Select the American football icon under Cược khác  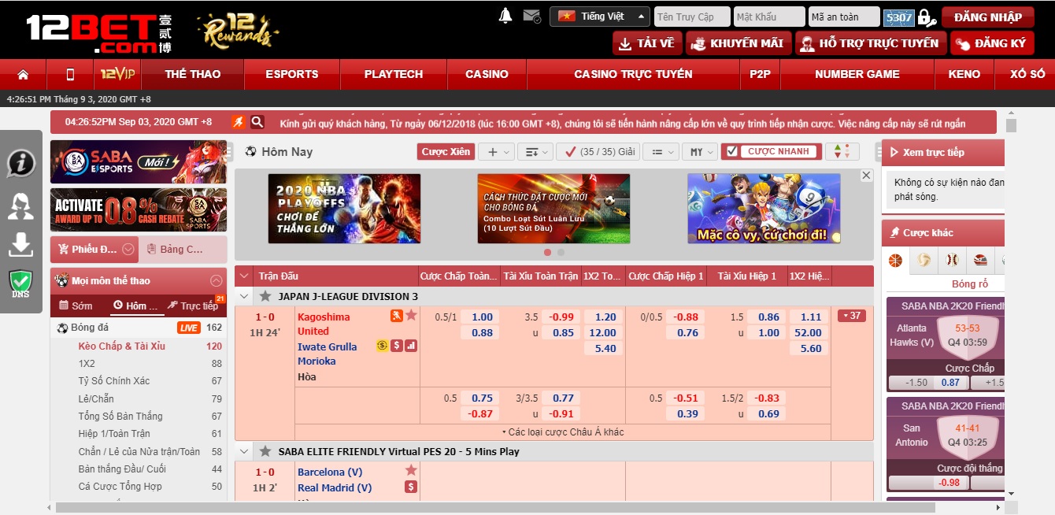pos(980,260)
